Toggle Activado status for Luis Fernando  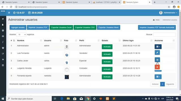(107, 54)
